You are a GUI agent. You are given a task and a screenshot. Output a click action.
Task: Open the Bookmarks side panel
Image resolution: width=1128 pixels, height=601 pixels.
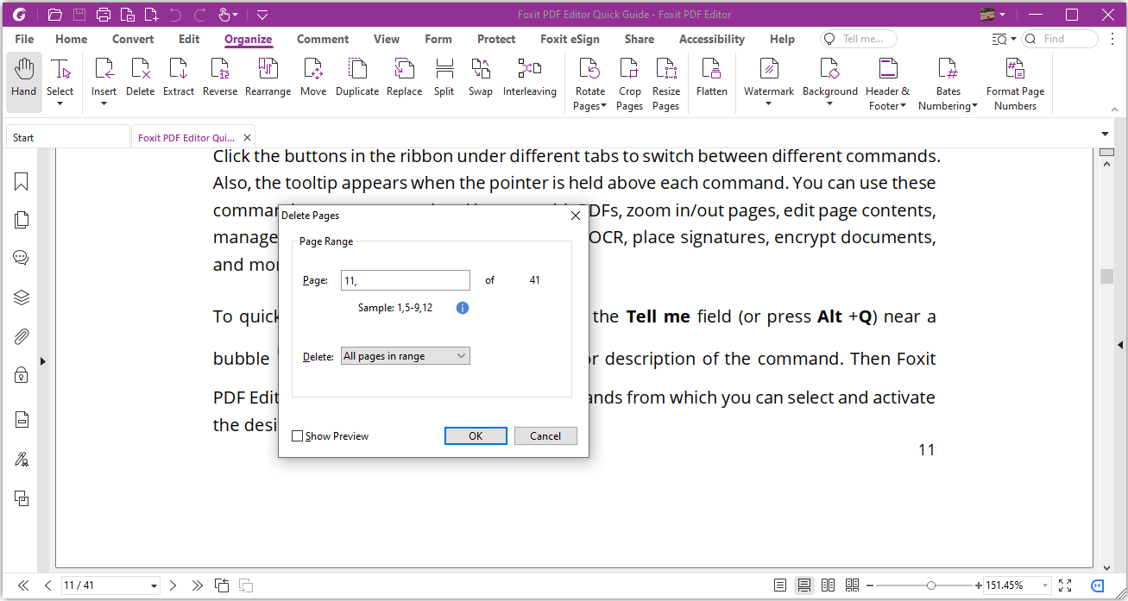[22, 181]
